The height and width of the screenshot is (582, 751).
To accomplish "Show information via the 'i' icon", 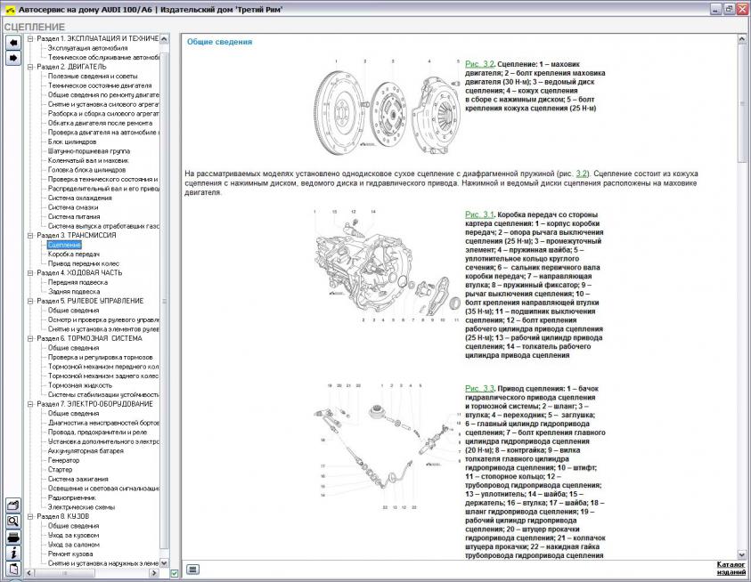I will coord(13,553).
